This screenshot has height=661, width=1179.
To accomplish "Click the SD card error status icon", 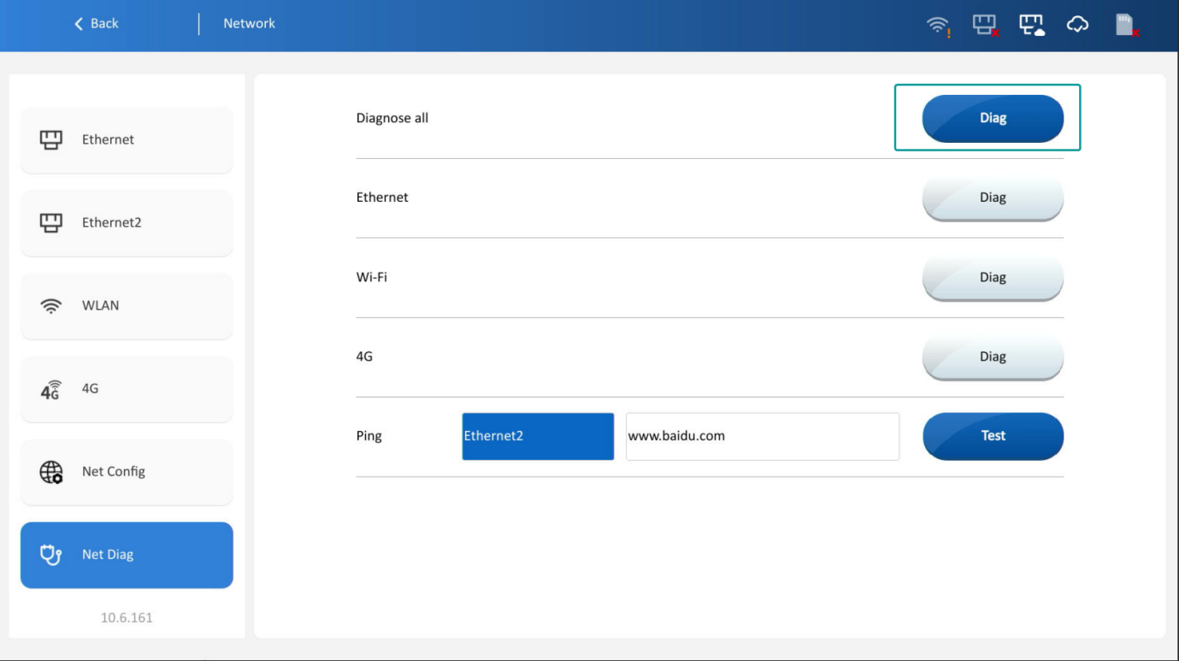I will [1128, 26].
